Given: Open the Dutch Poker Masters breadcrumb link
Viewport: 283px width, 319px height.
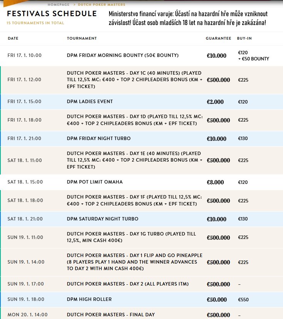Looking at the screenshot, I should [x=101, y=5].
